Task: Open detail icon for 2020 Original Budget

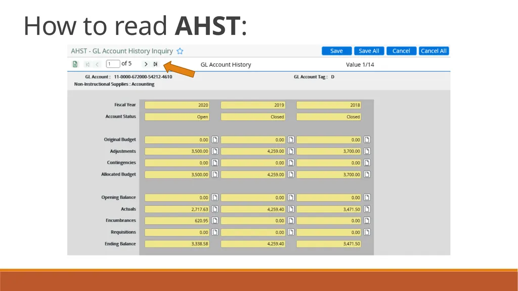Action: click(214, 140)
